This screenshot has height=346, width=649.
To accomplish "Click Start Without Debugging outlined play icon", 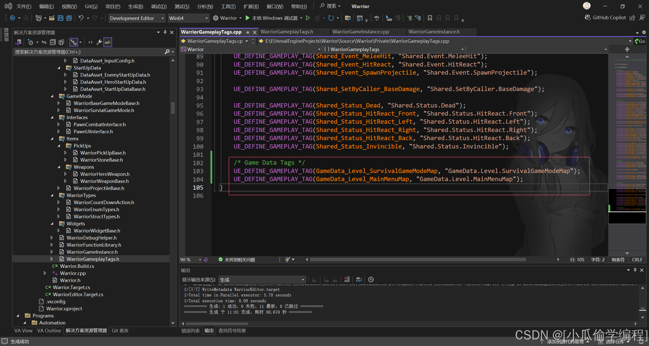I will [308, 18].
